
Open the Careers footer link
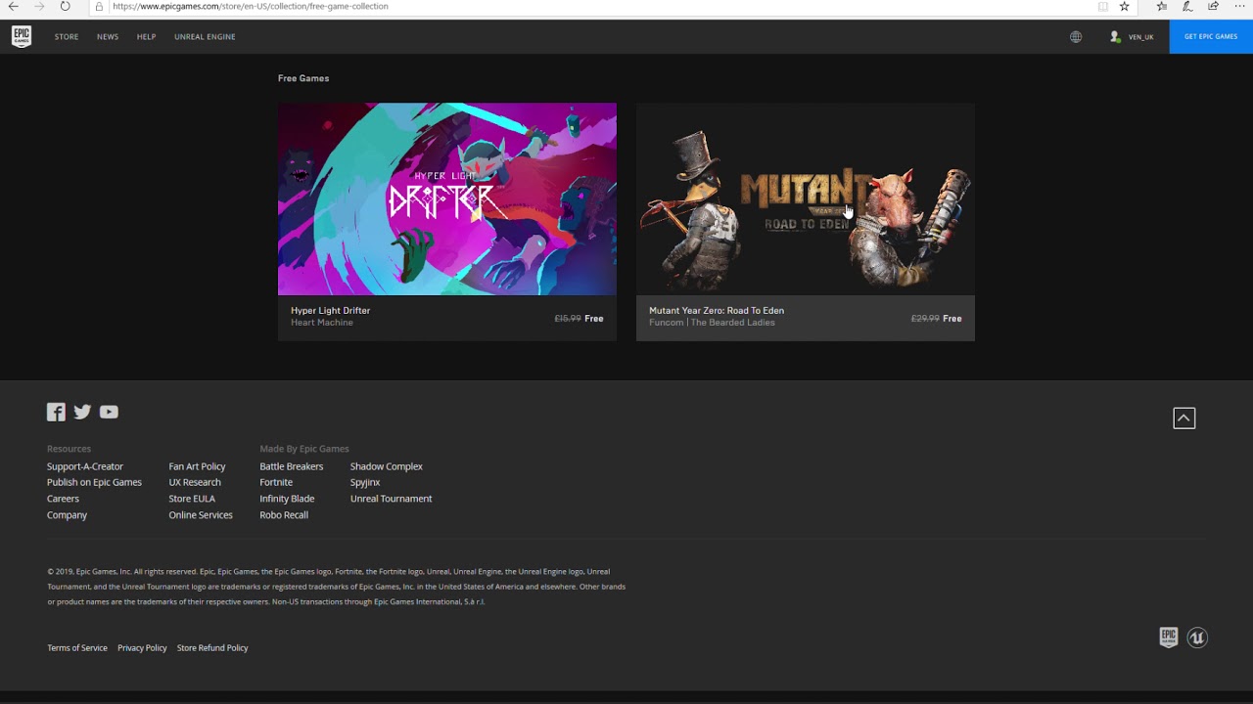63,499
